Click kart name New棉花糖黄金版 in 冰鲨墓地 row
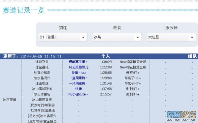Image resolution: width=198 pixels, height=123 pixels. 133,67
